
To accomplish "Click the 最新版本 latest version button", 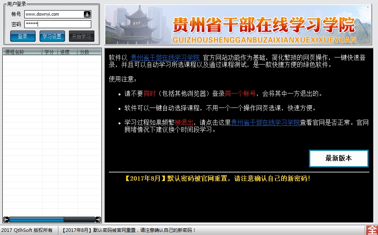I will (x=338, y=158).
